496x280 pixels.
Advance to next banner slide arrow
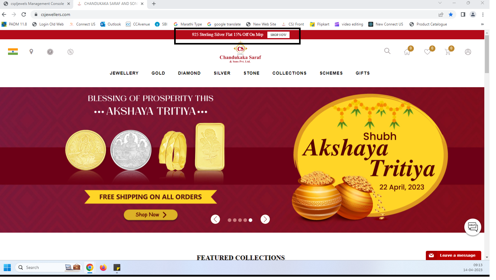pyautogui.click(x=265, y=219)
